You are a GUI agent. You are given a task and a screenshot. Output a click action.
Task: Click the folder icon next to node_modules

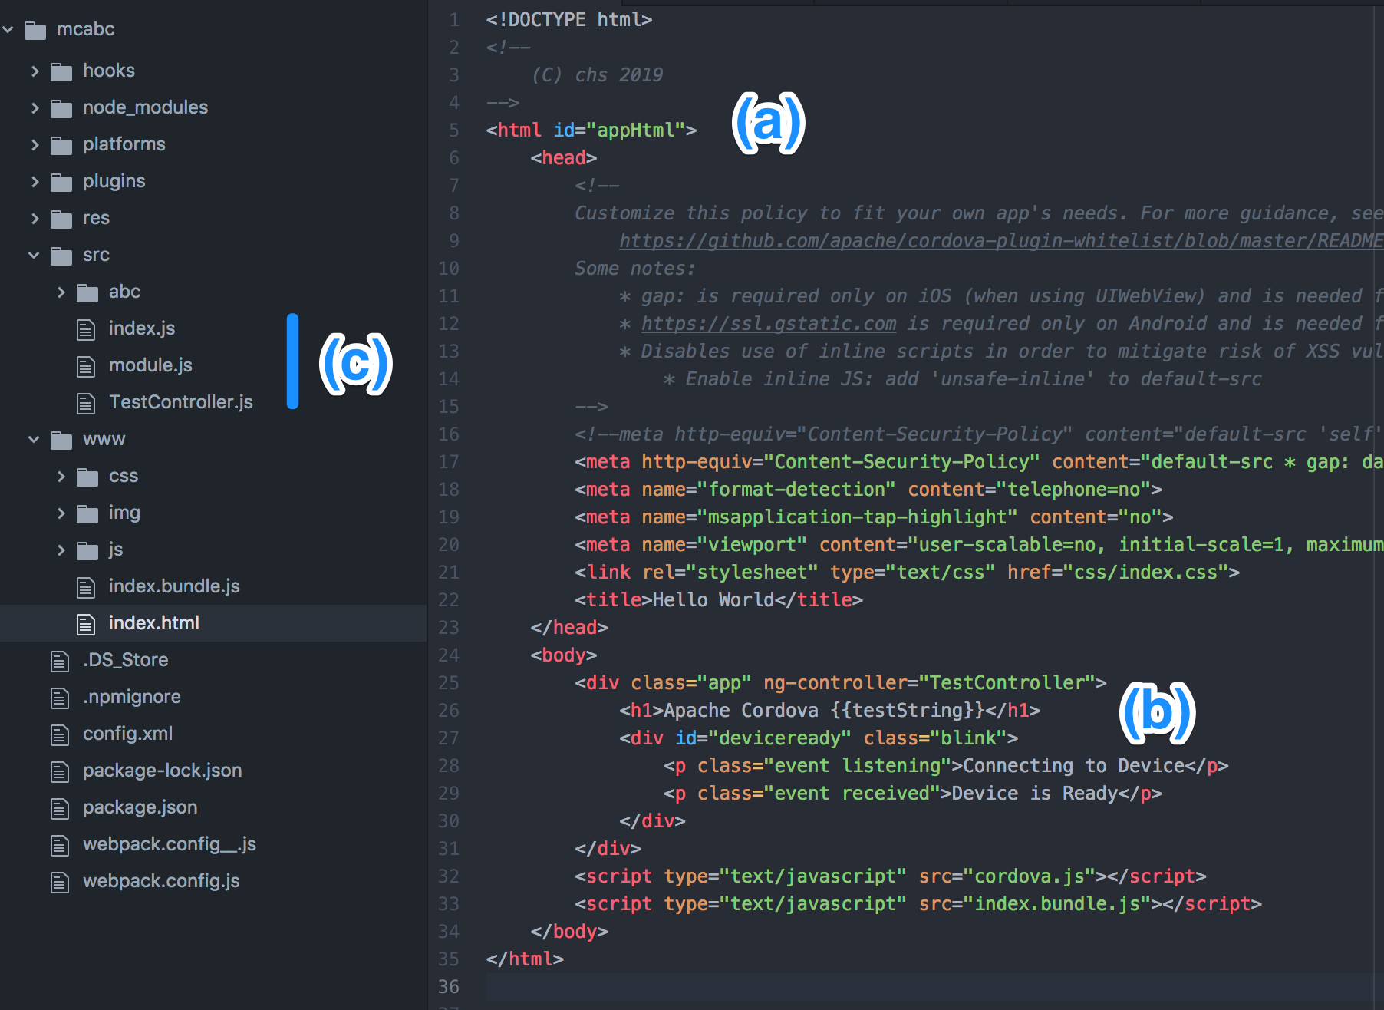pos(61,107)
